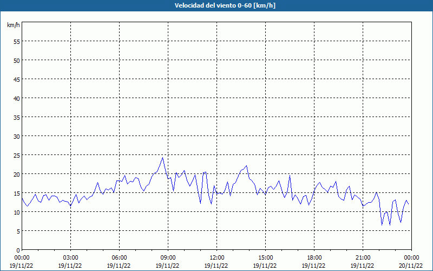This screenshot has width=433, height=271.
Task: Click the 'km/h' y-axis unit label
Action: point(14,25)
